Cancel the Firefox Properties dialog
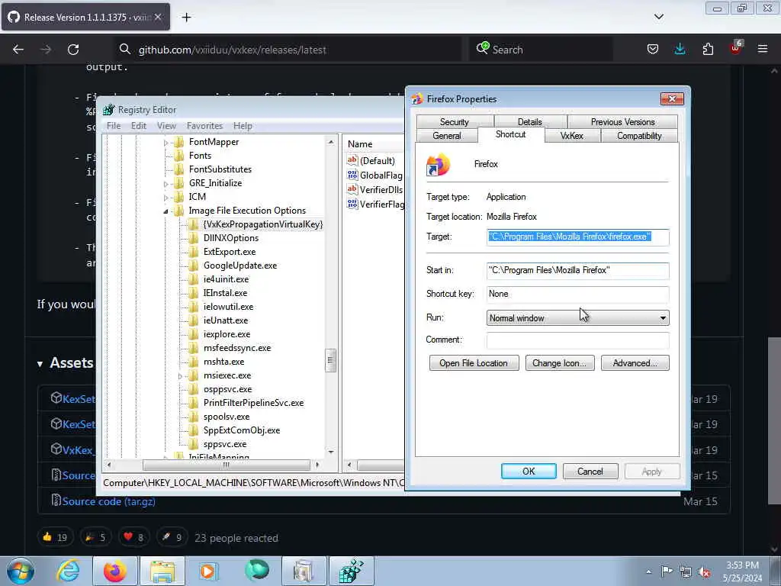The width and height of the screenshot is (781, 586). 590,472
